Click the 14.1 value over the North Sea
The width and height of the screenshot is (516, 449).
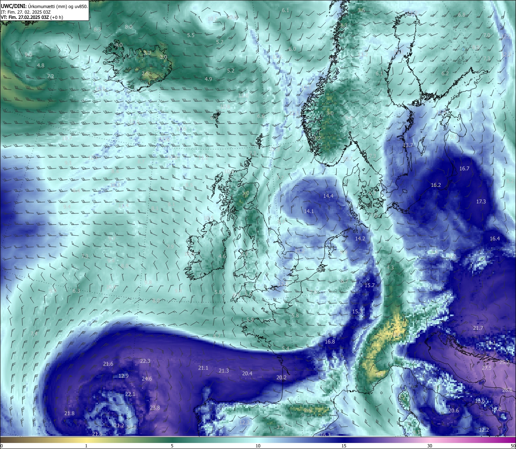[309, 211]
